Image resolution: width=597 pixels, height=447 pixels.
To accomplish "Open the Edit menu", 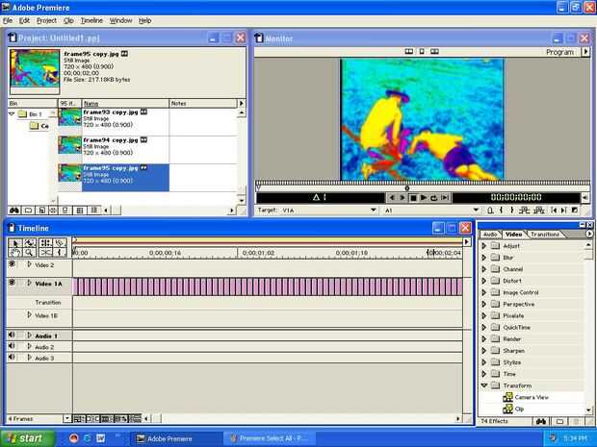I will (24, 20).
